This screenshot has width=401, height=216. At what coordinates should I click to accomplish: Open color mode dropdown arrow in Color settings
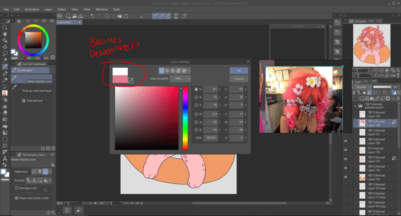pos(189,71)
